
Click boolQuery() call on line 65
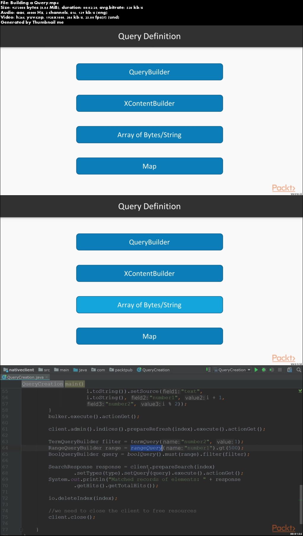click(x=144, y=454)
